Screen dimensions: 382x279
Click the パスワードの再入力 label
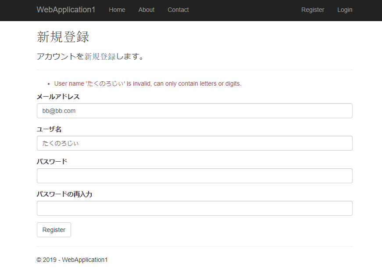[64, 194]
